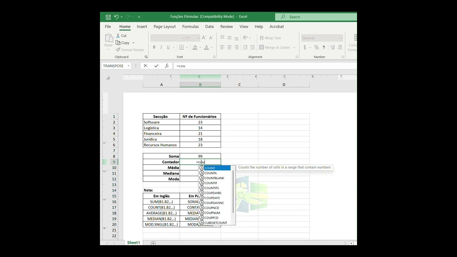Click Decrease Font Size icon

click(x=211, y=38)
